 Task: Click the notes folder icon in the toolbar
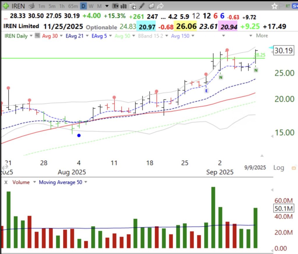[x=150, y=6]
